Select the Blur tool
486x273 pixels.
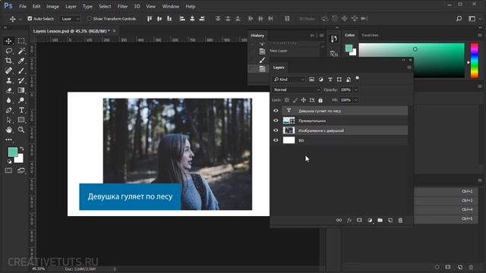tap(8, 100)
